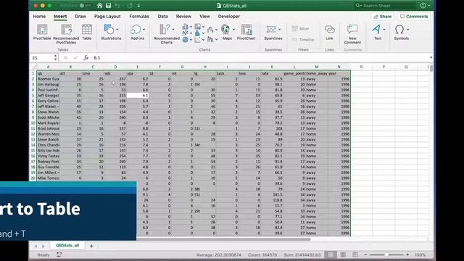Insert a scatter chart
This screenshot has height=261, width=464.
click(x=198, y=40)
